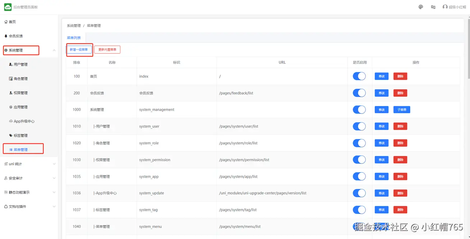Screen dimensions: 470x239
Task: Click the language switch icon
Action: tap(433, 7)
